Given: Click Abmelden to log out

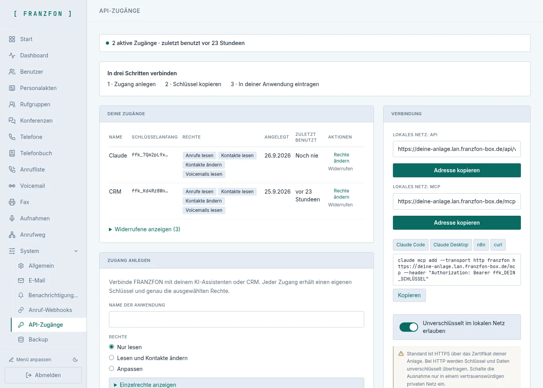Looking at the screenshot, I should click(43, 375).
